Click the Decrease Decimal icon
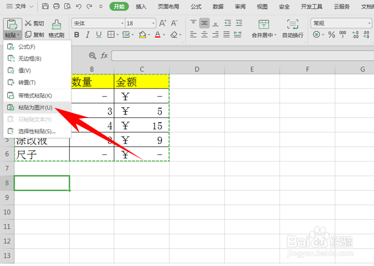The height and width of the screenshot is (266, 374). click(x=366, y=35)
